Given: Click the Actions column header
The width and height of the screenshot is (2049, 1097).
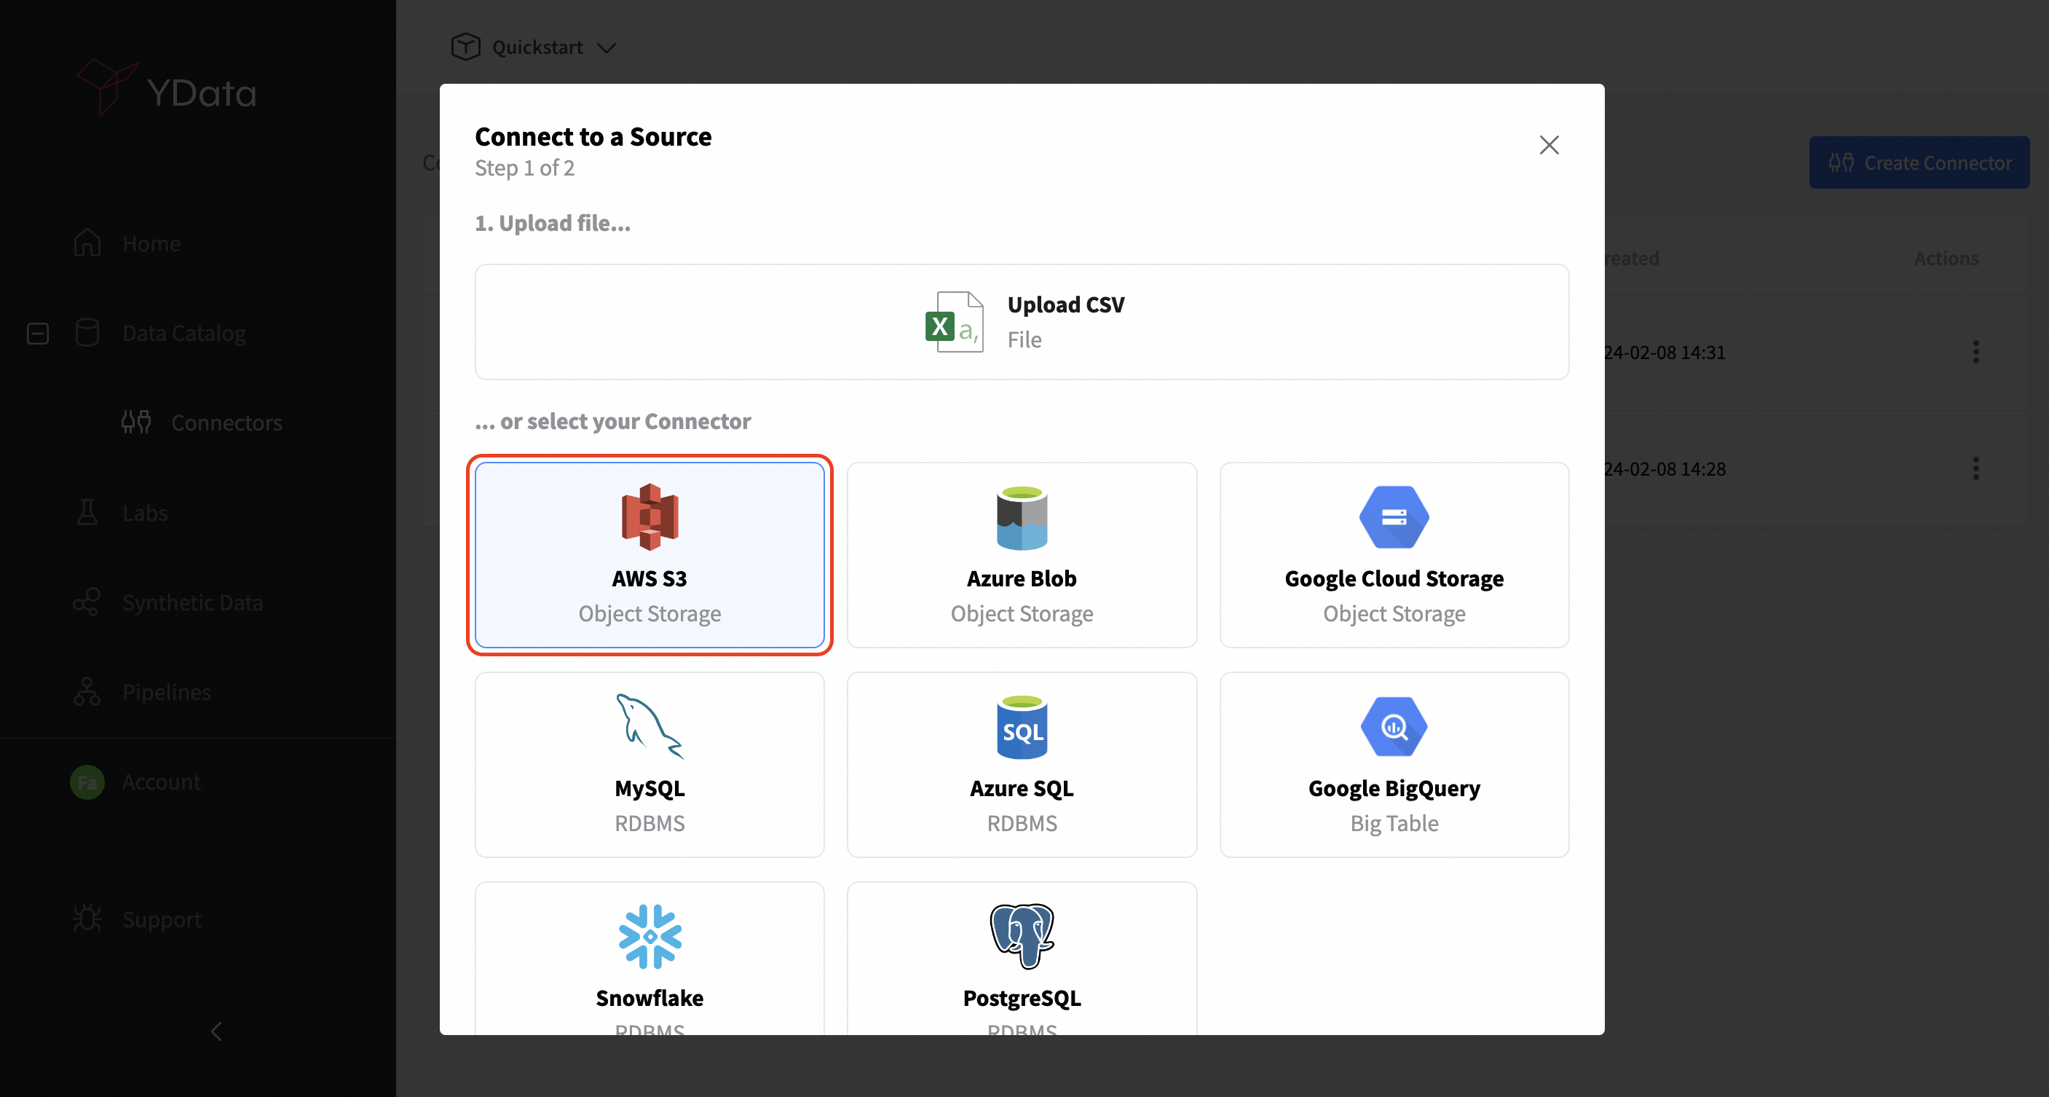Looking at the screenshot, I should point(1946,258).
